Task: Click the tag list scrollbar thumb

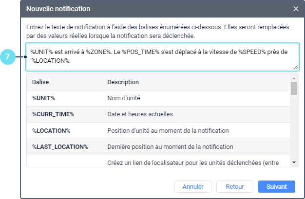Action: pos(294,89)
